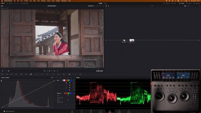
Task: Toggle the red Edit curve channel
Action: pos(66,80)
